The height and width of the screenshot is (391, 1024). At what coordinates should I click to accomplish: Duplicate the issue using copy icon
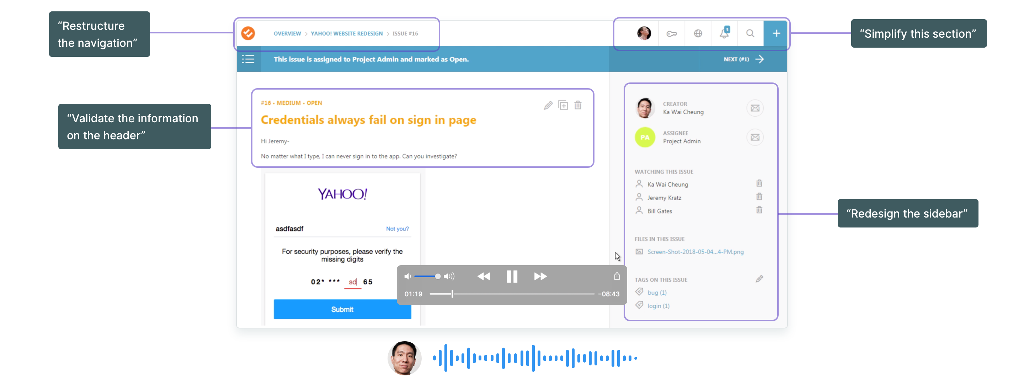click(563, 105)
